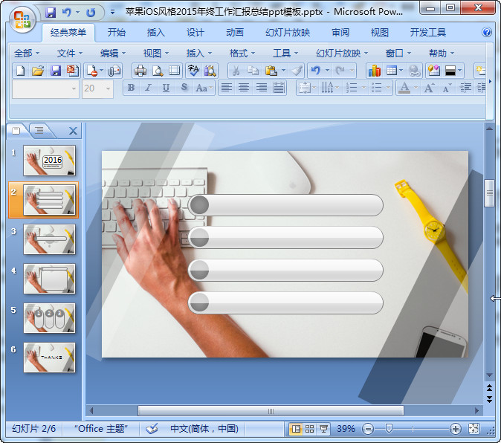
Task: Insert a chart with bar chart icon
Action: coord(374,71)
